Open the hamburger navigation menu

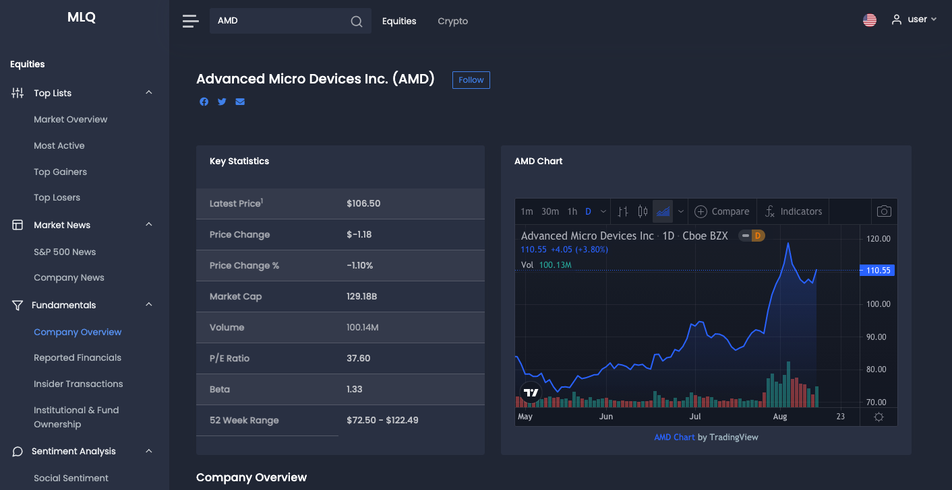click(x=191, y=21)
